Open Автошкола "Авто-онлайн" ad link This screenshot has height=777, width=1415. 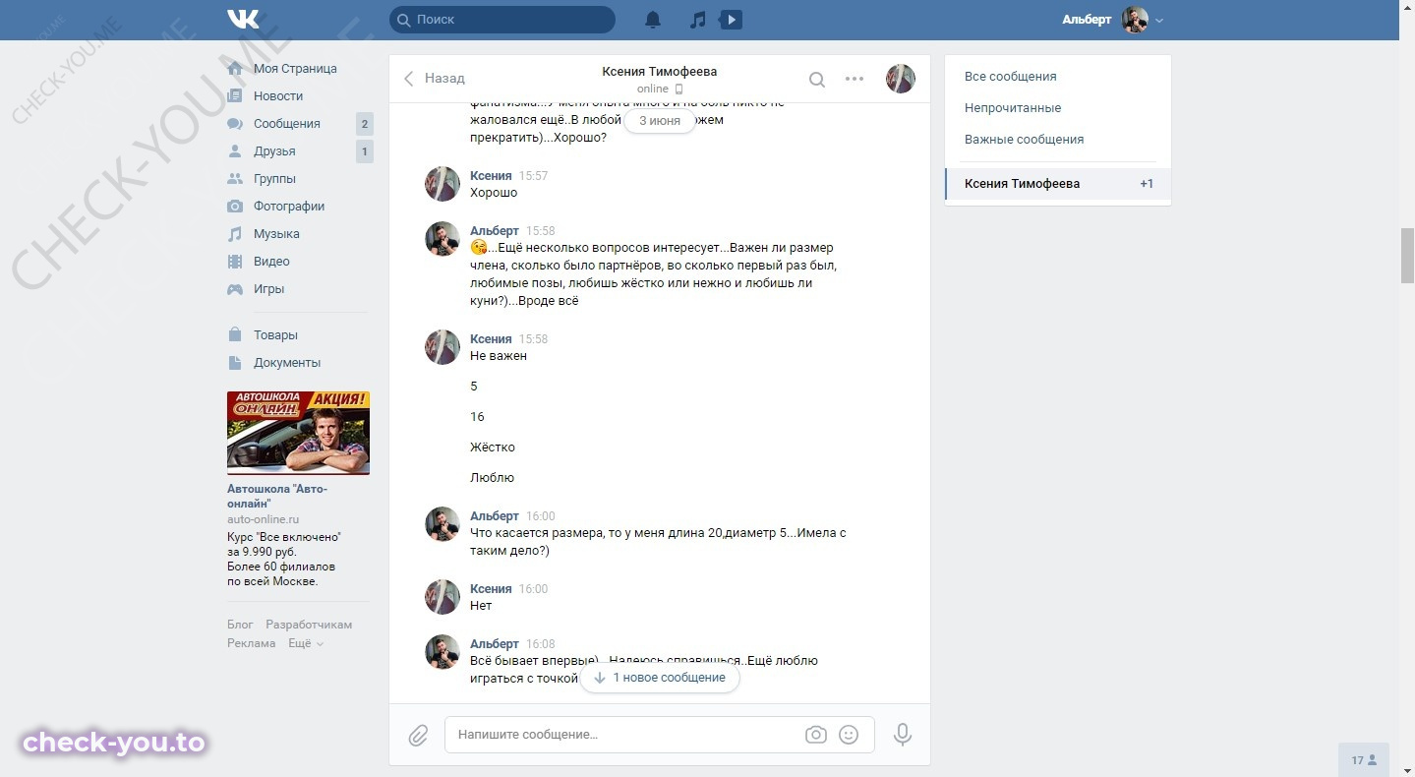pos(277,496)
